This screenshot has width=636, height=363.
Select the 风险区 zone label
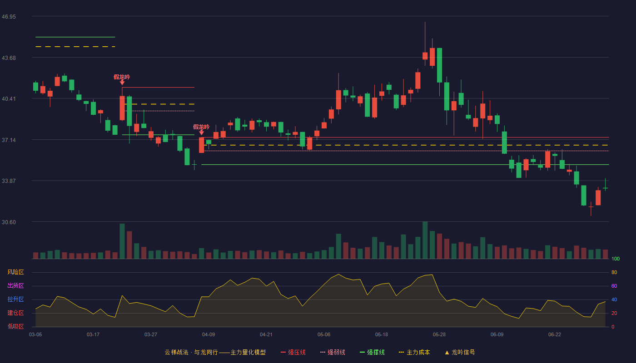[x=15, y=272]
